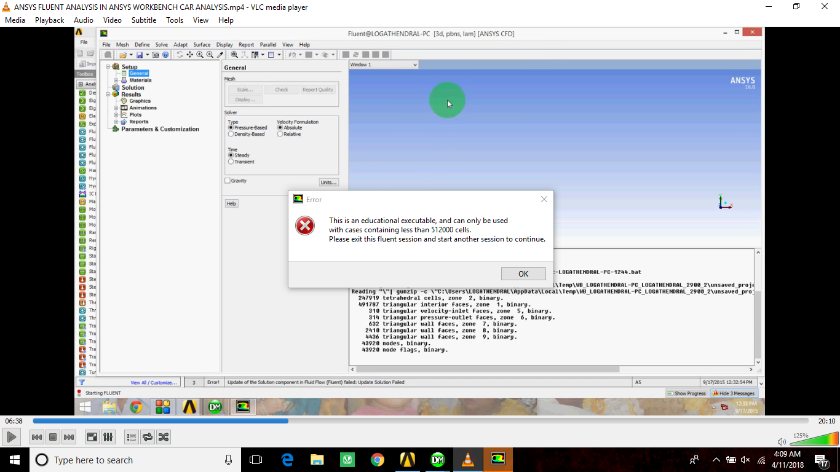Click OK in the Error dialog
The height and width of the screenshot is (472, 840).
[x=523, y=273]
